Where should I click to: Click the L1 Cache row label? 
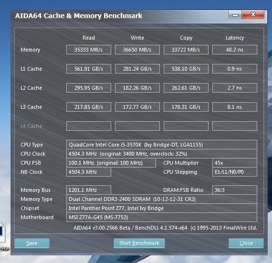[x=31, y=69]
